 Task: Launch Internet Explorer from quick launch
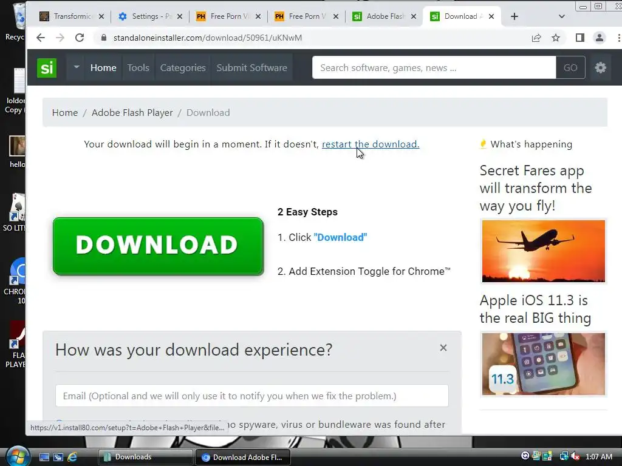[x=72, y=457]
